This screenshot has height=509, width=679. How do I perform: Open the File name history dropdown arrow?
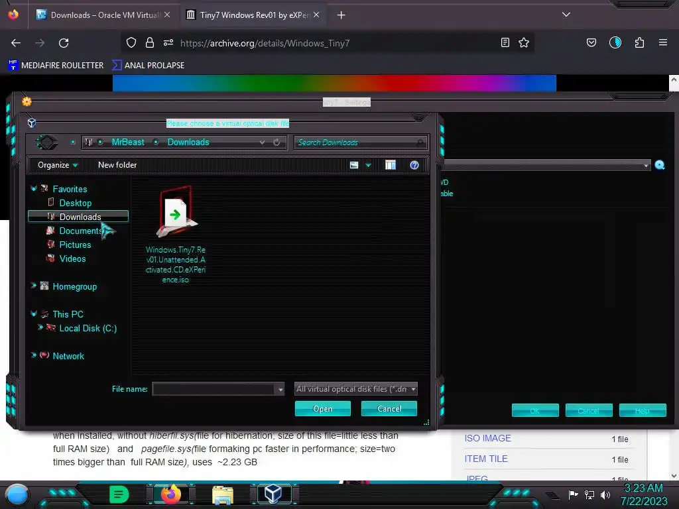pyautogui.click(x=280, y=390)
